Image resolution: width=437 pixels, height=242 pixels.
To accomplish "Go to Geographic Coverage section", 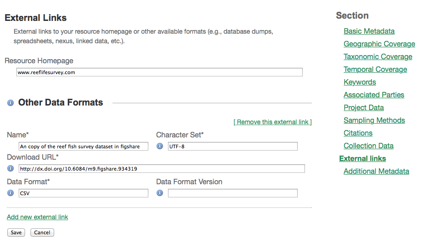I will point(379,44).
